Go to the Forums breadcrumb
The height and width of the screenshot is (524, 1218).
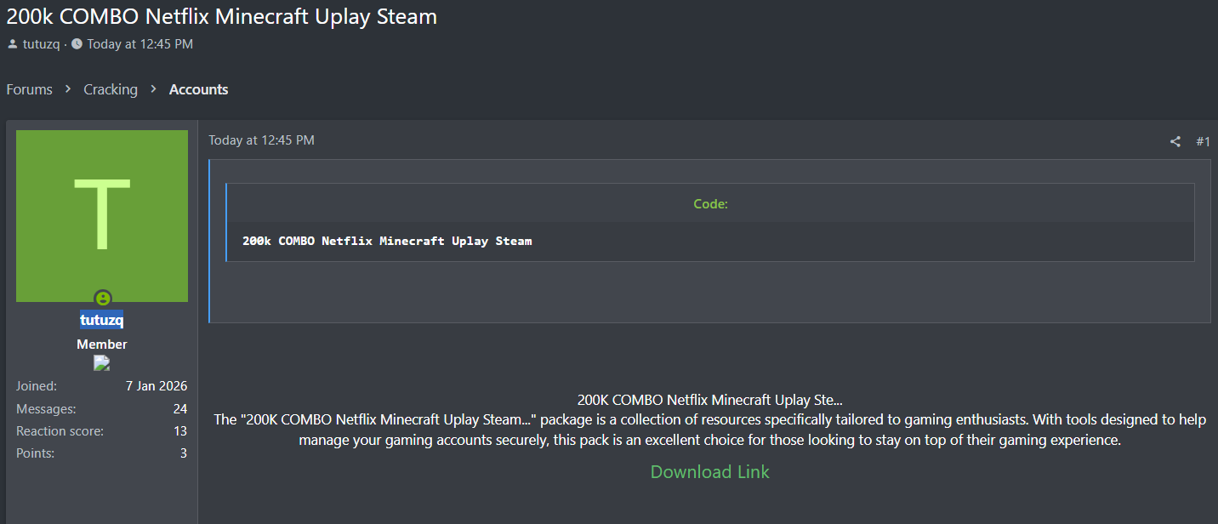coord(30,89)
